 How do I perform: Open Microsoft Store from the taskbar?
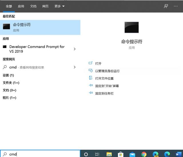(121, 154)
